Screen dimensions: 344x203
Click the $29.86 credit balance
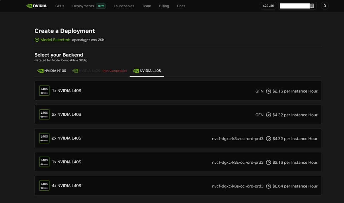click(268, 6)
